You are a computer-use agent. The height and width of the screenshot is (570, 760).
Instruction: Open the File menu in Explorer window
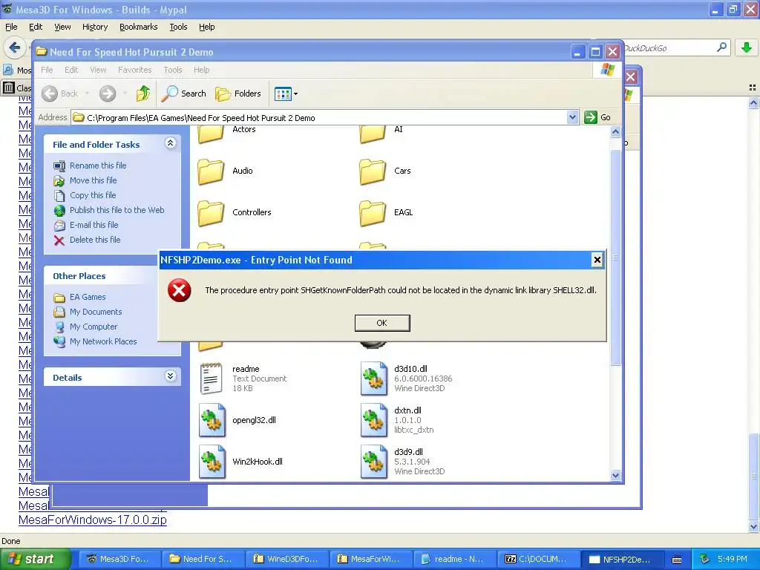[x=47, y=70]
